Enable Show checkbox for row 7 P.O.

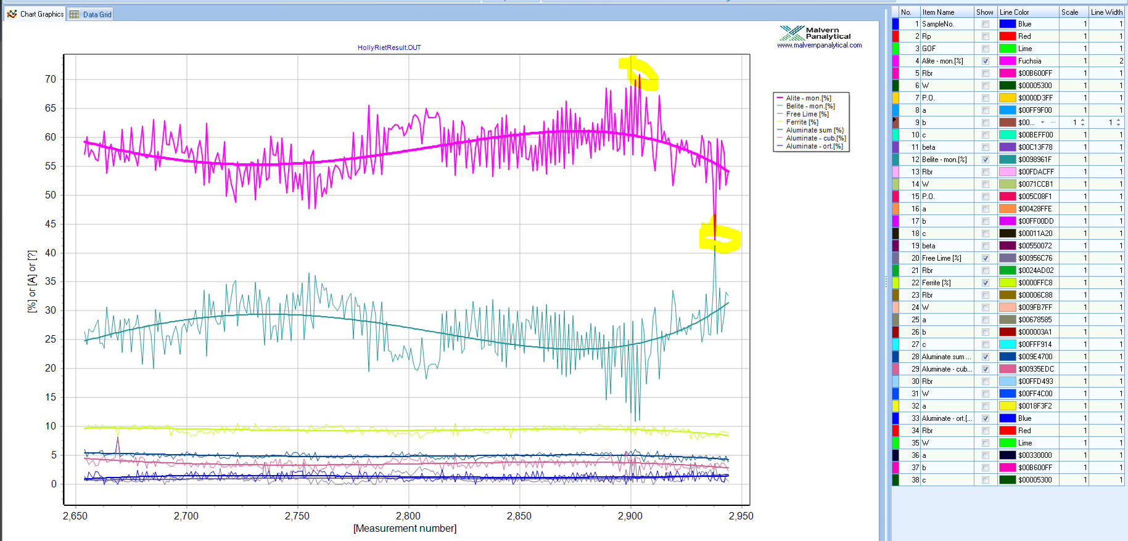pos(986,98)
